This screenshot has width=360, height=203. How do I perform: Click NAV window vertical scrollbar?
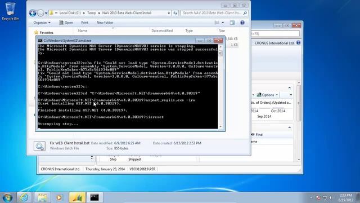tap(299, 104)
